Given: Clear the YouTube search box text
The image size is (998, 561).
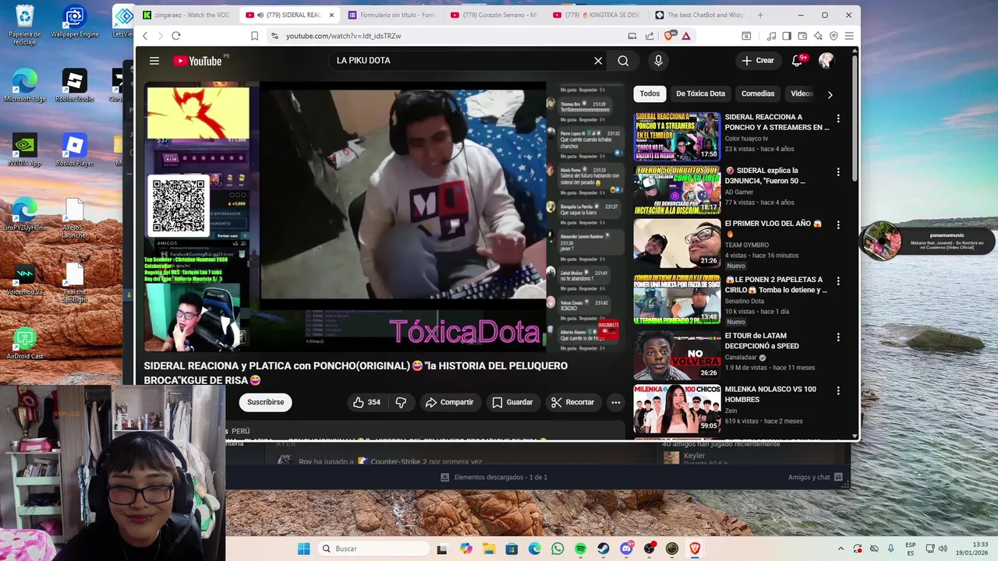Looking at the screenshot, I should point(598,61).
